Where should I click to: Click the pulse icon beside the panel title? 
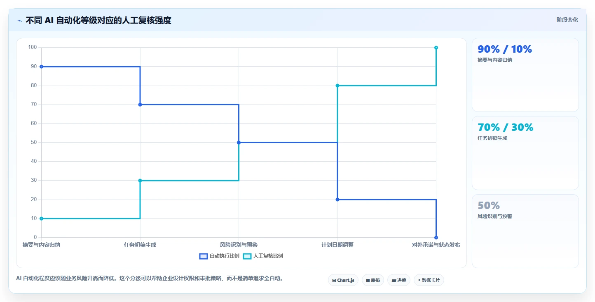tap(19, 21)
